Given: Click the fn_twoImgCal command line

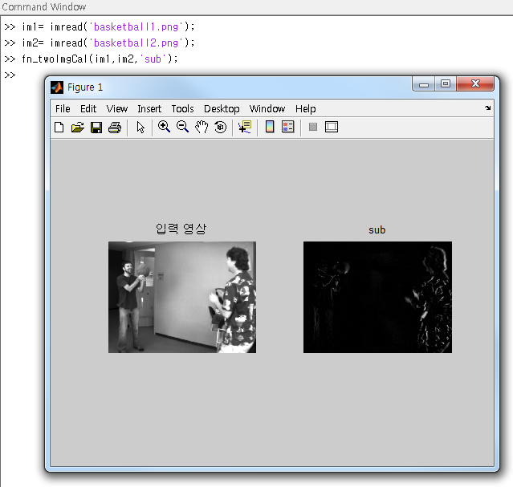Looking at the screenshot, I should [100, 59].
